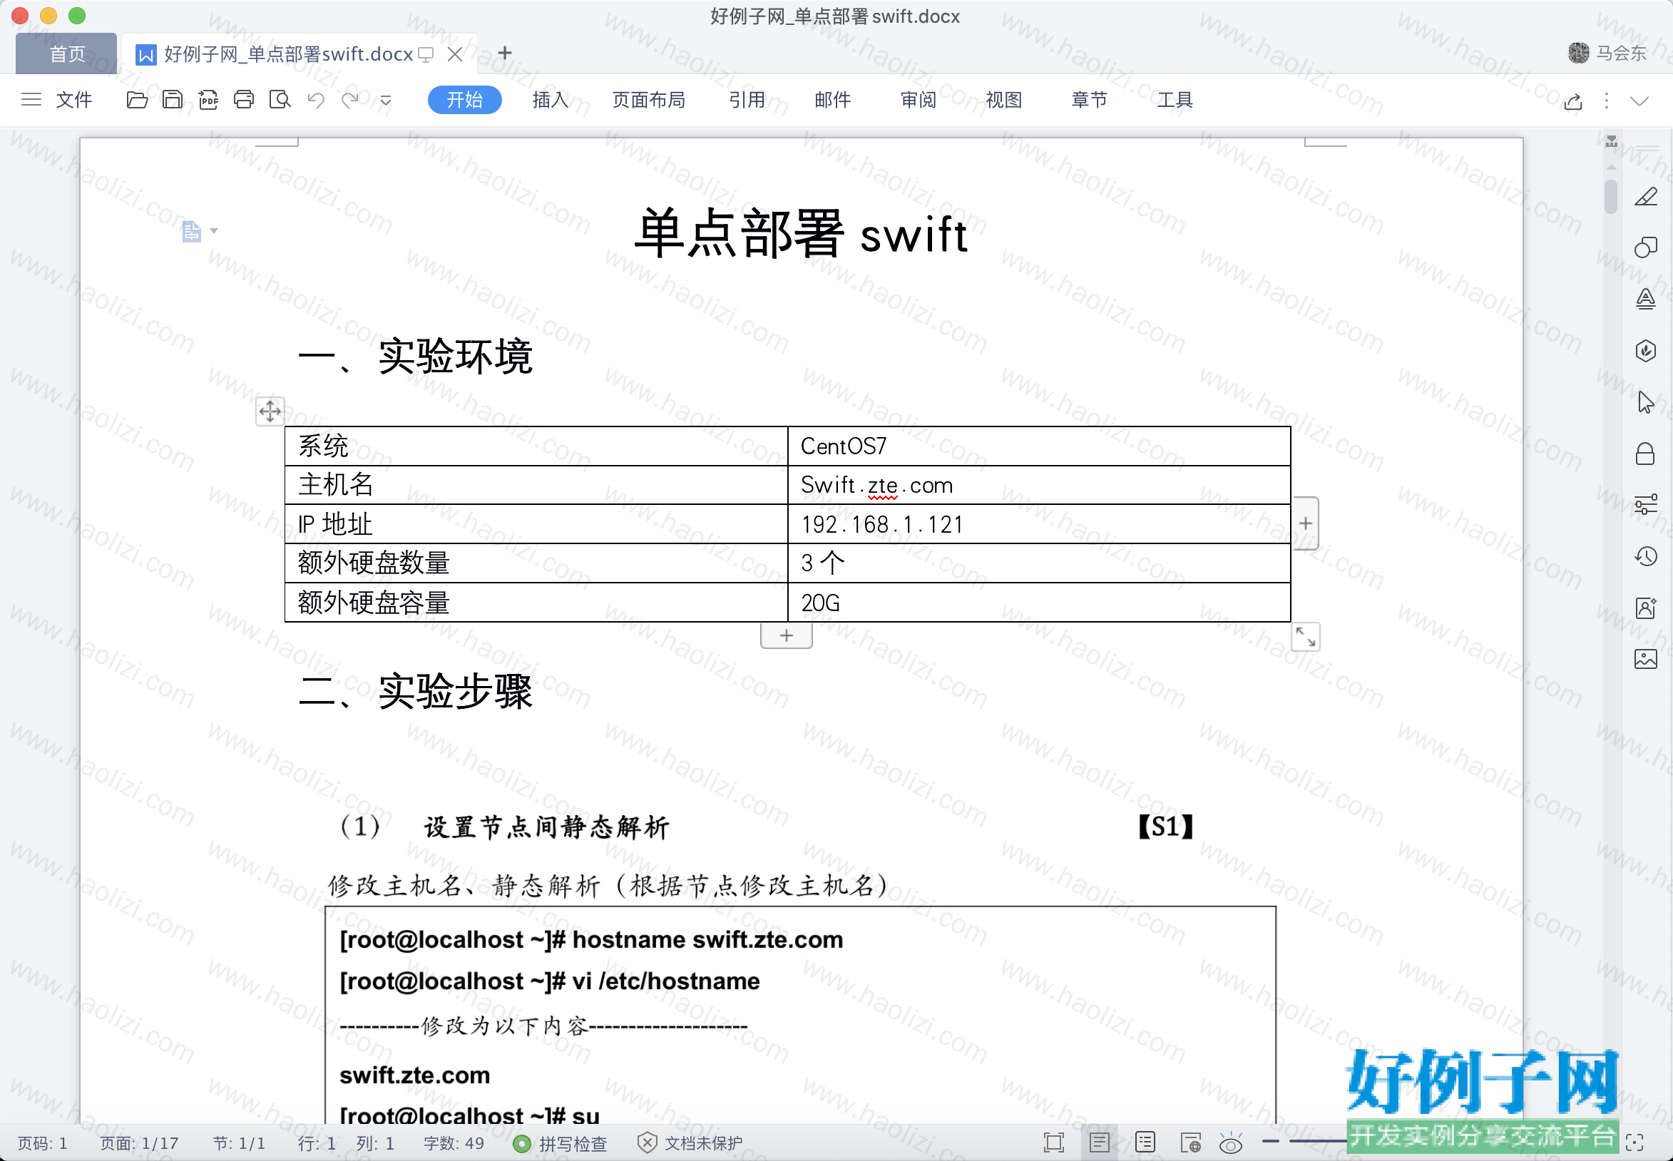The image size is (1673, 1161).
Task: Click the contact card icon in sidebar
Action: click(x=1645, y=608)
